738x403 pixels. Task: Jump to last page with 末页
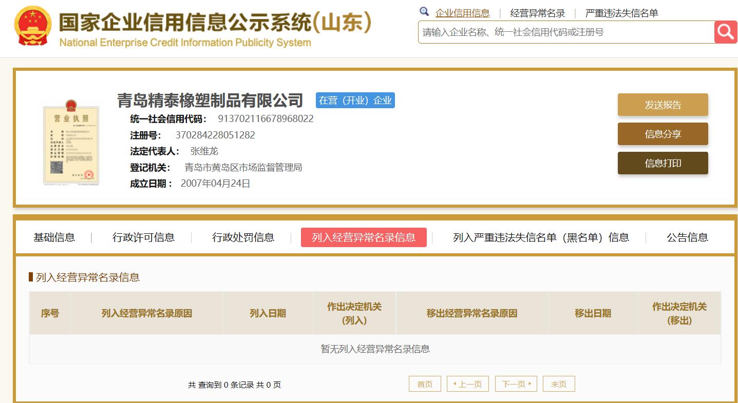point(559,384)
